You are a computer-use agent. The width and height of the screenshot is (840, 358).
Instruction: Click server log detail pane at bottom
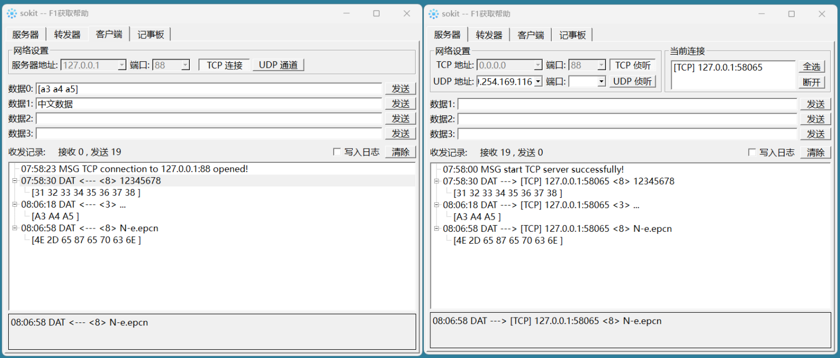pyautogui.click(x=631, y=330)
